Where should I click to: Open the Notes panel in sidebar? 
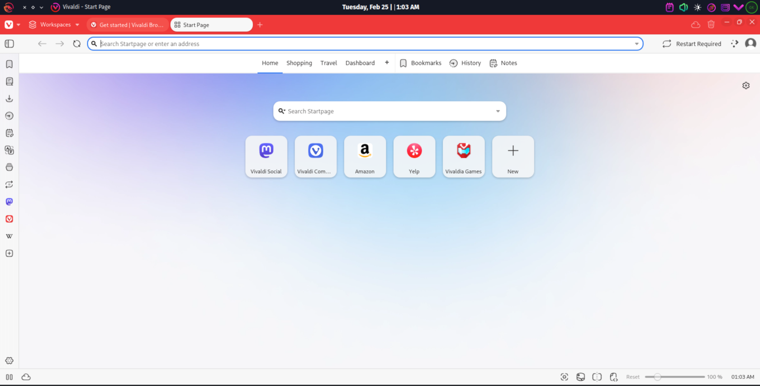point(9,133)
